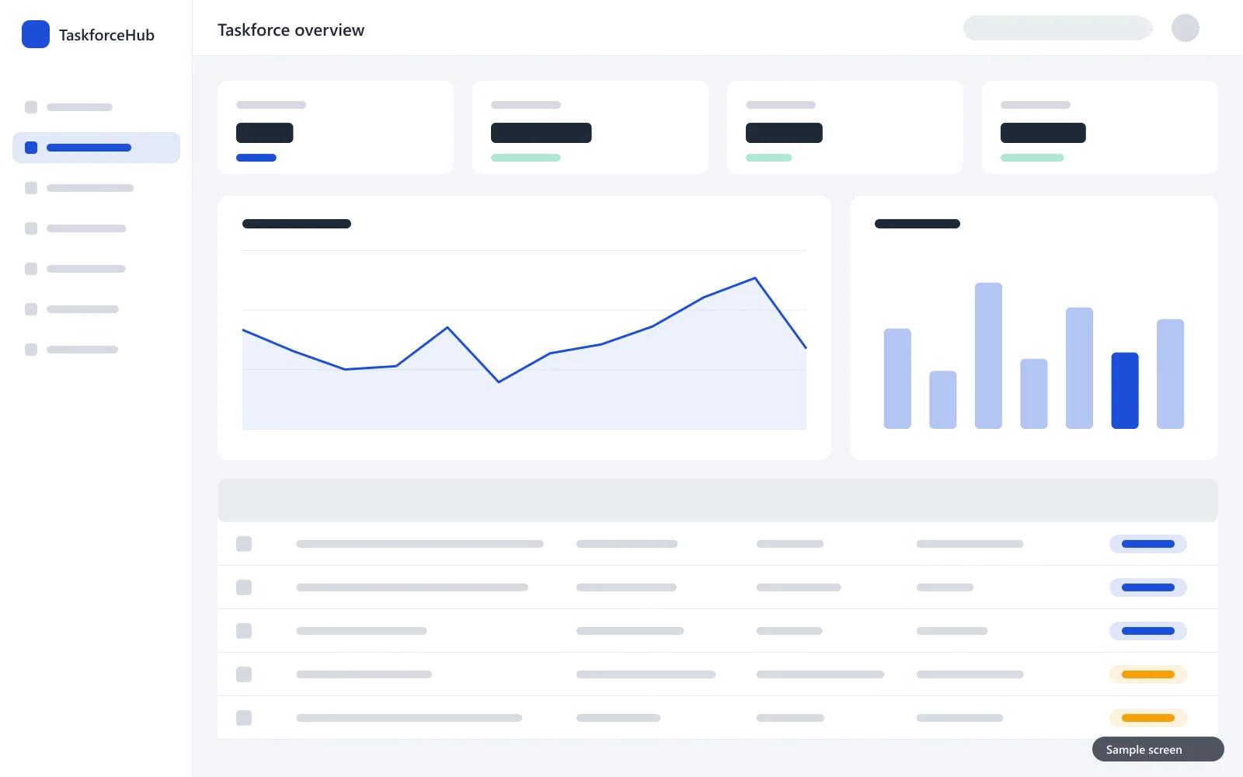Click the Sample screen badge
1243x777 pixels.
point(1158,749)
